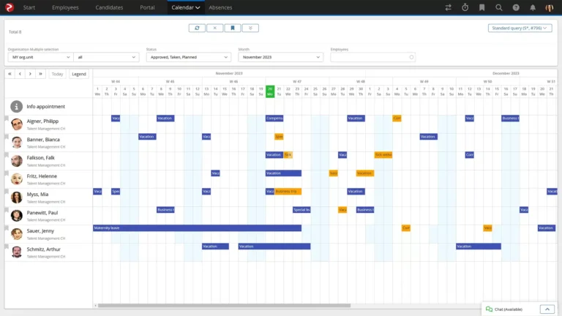
Task: Click the refresh icon in the query toolbar
Action: click(x=196, y=28)
